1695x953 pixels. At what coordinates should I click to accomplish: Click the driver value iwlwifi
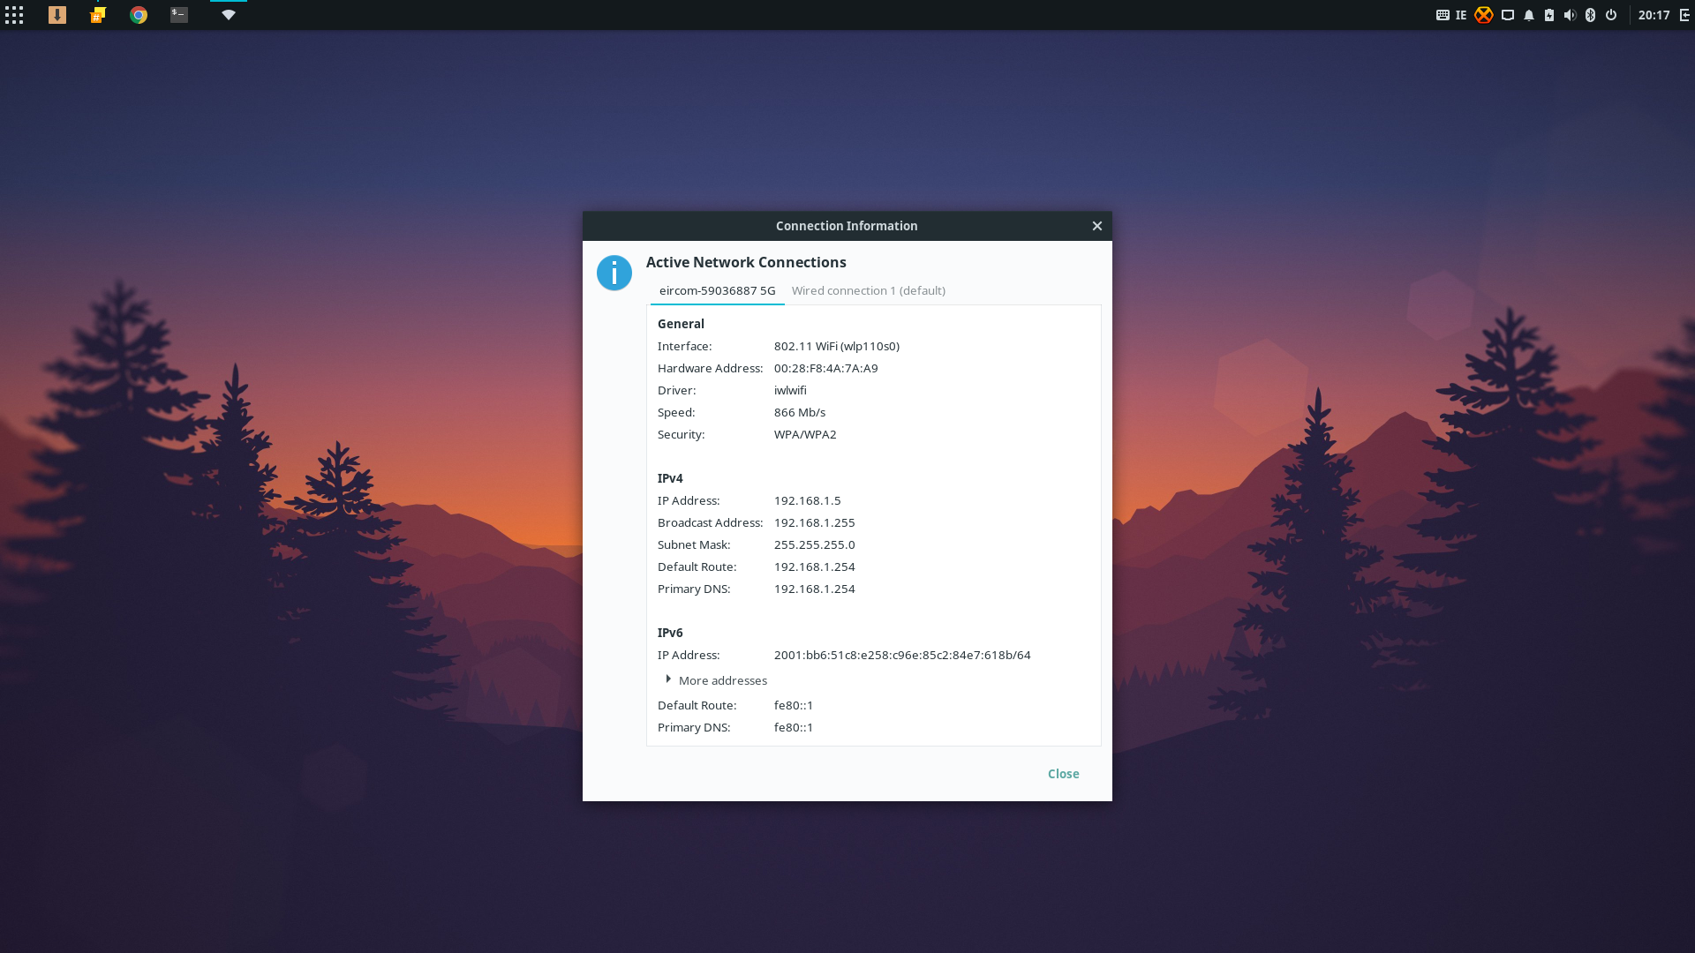pos(790,390)
